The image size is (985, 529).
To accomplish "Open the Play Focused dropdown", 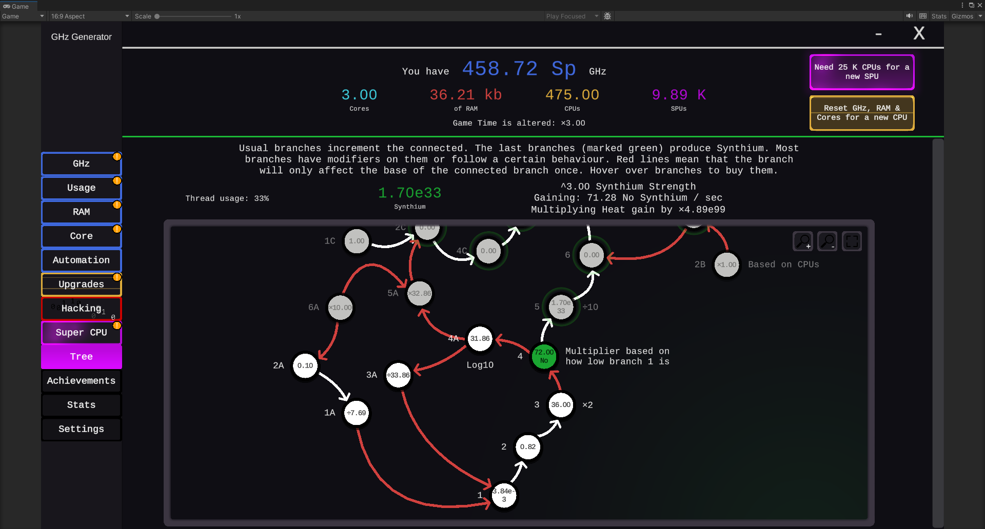I will (x=572, y=16).
